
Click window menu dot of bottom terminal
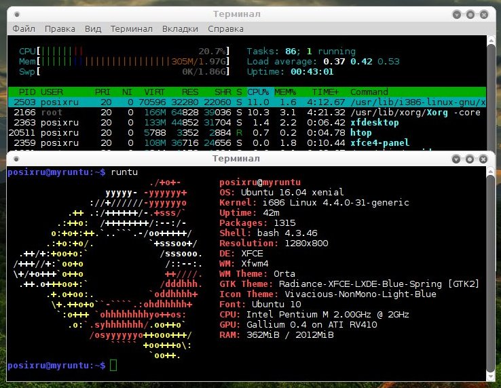coord(16,159)
